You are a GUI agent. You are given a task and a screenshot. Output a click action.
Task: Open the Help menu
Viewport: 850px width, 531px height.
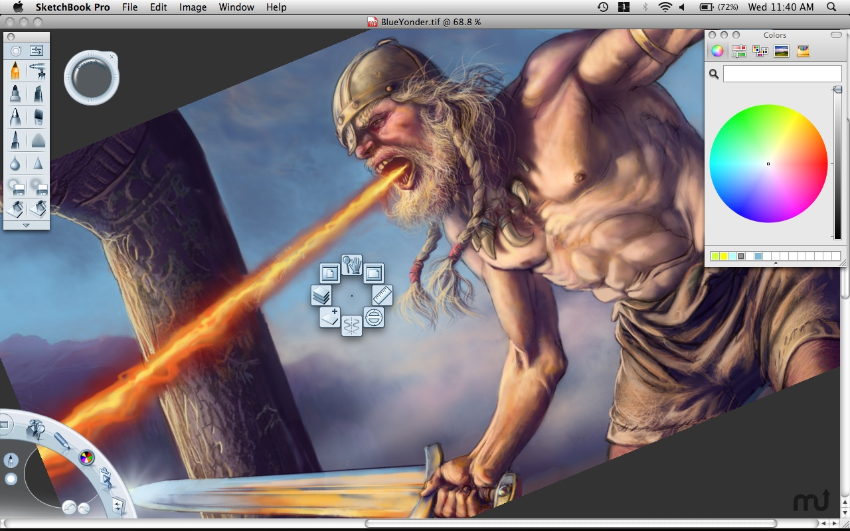point(276,7)
